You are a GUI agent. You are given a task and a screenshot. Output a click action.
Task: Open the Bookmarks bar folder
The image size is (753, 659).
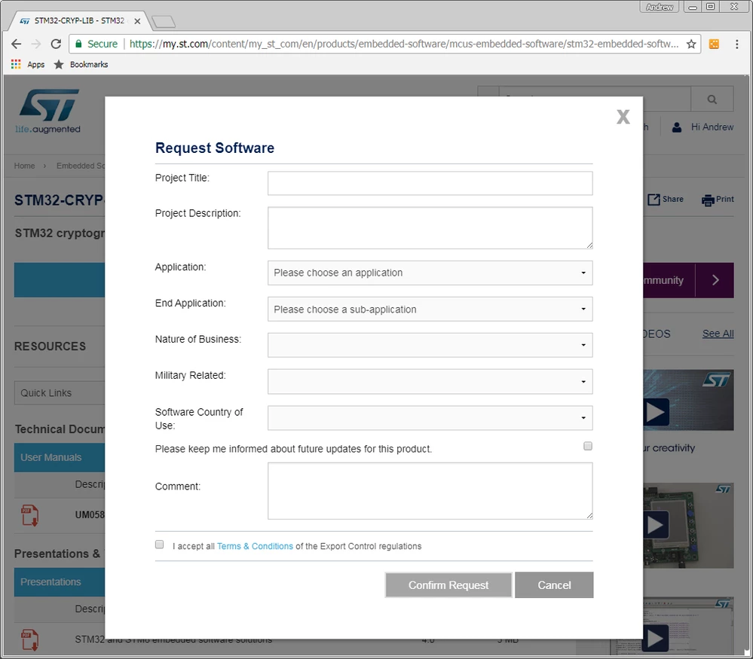[x=81, y=64]
